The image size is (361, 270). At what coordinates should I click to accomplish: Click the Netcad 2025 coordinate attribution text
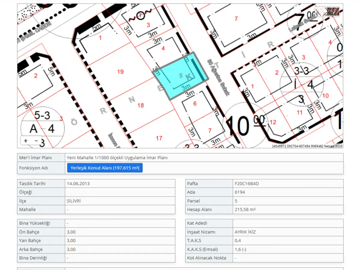307,146
